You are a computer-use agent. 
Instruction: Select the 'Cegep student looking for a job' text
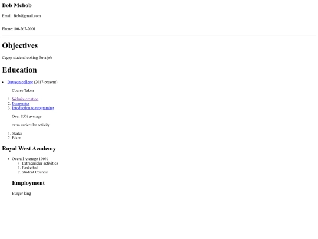(x=27, y=58)
